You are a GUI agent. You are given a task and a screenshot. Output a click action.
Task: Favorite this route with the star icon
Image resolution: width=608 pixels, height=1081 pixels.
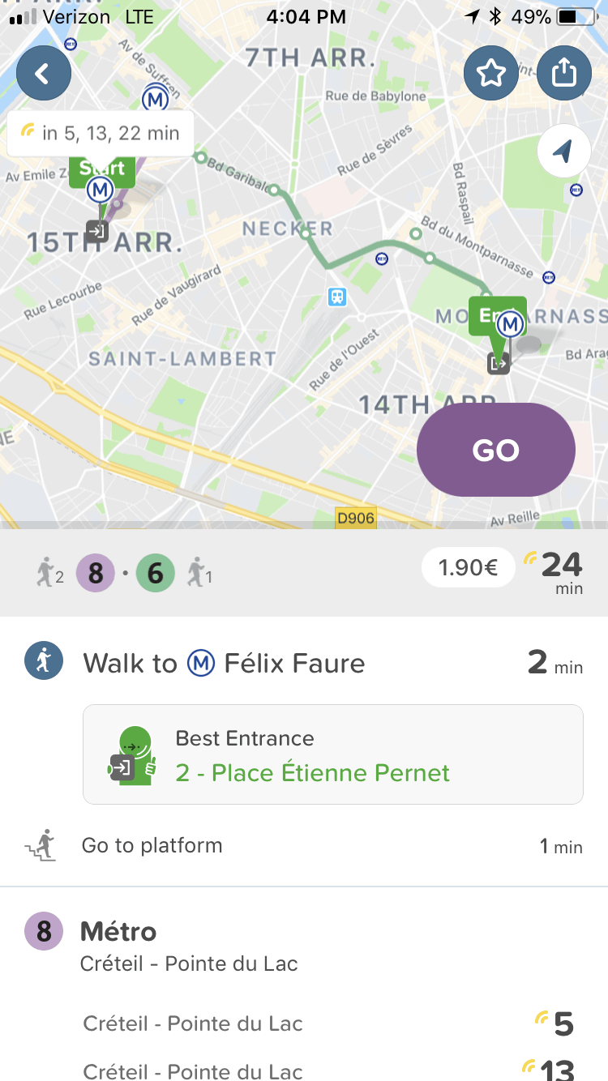click(490, 74)
